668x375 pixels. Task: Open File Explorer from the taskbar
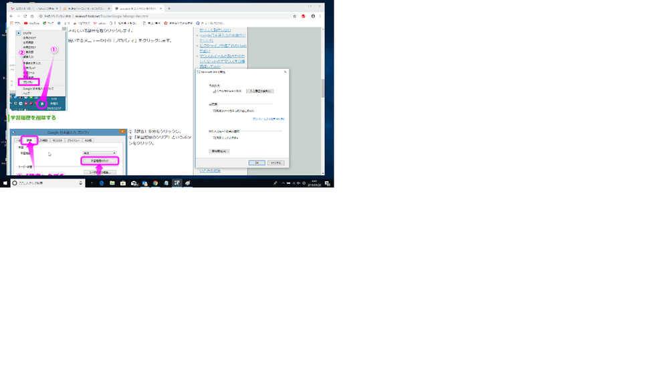(112, 183)
